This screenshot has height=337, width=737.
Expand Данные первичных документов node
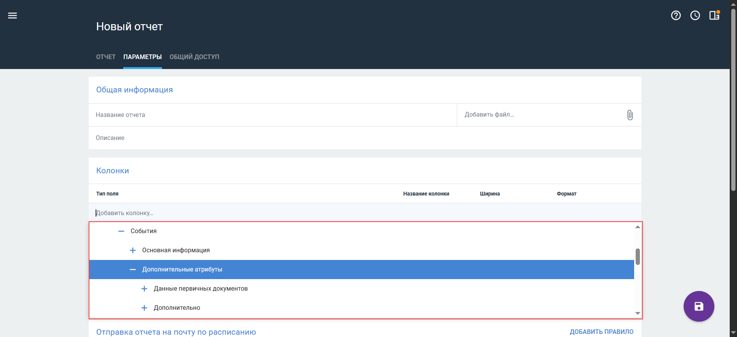point(144,289)
